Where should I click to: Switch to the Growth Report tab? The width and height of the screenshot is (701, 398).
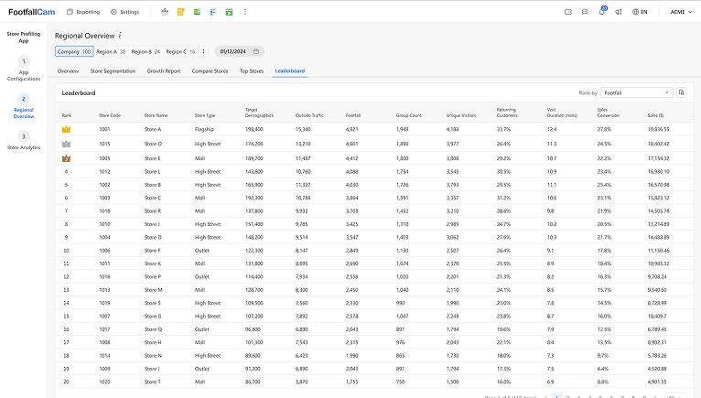click(x=163, y=70)
